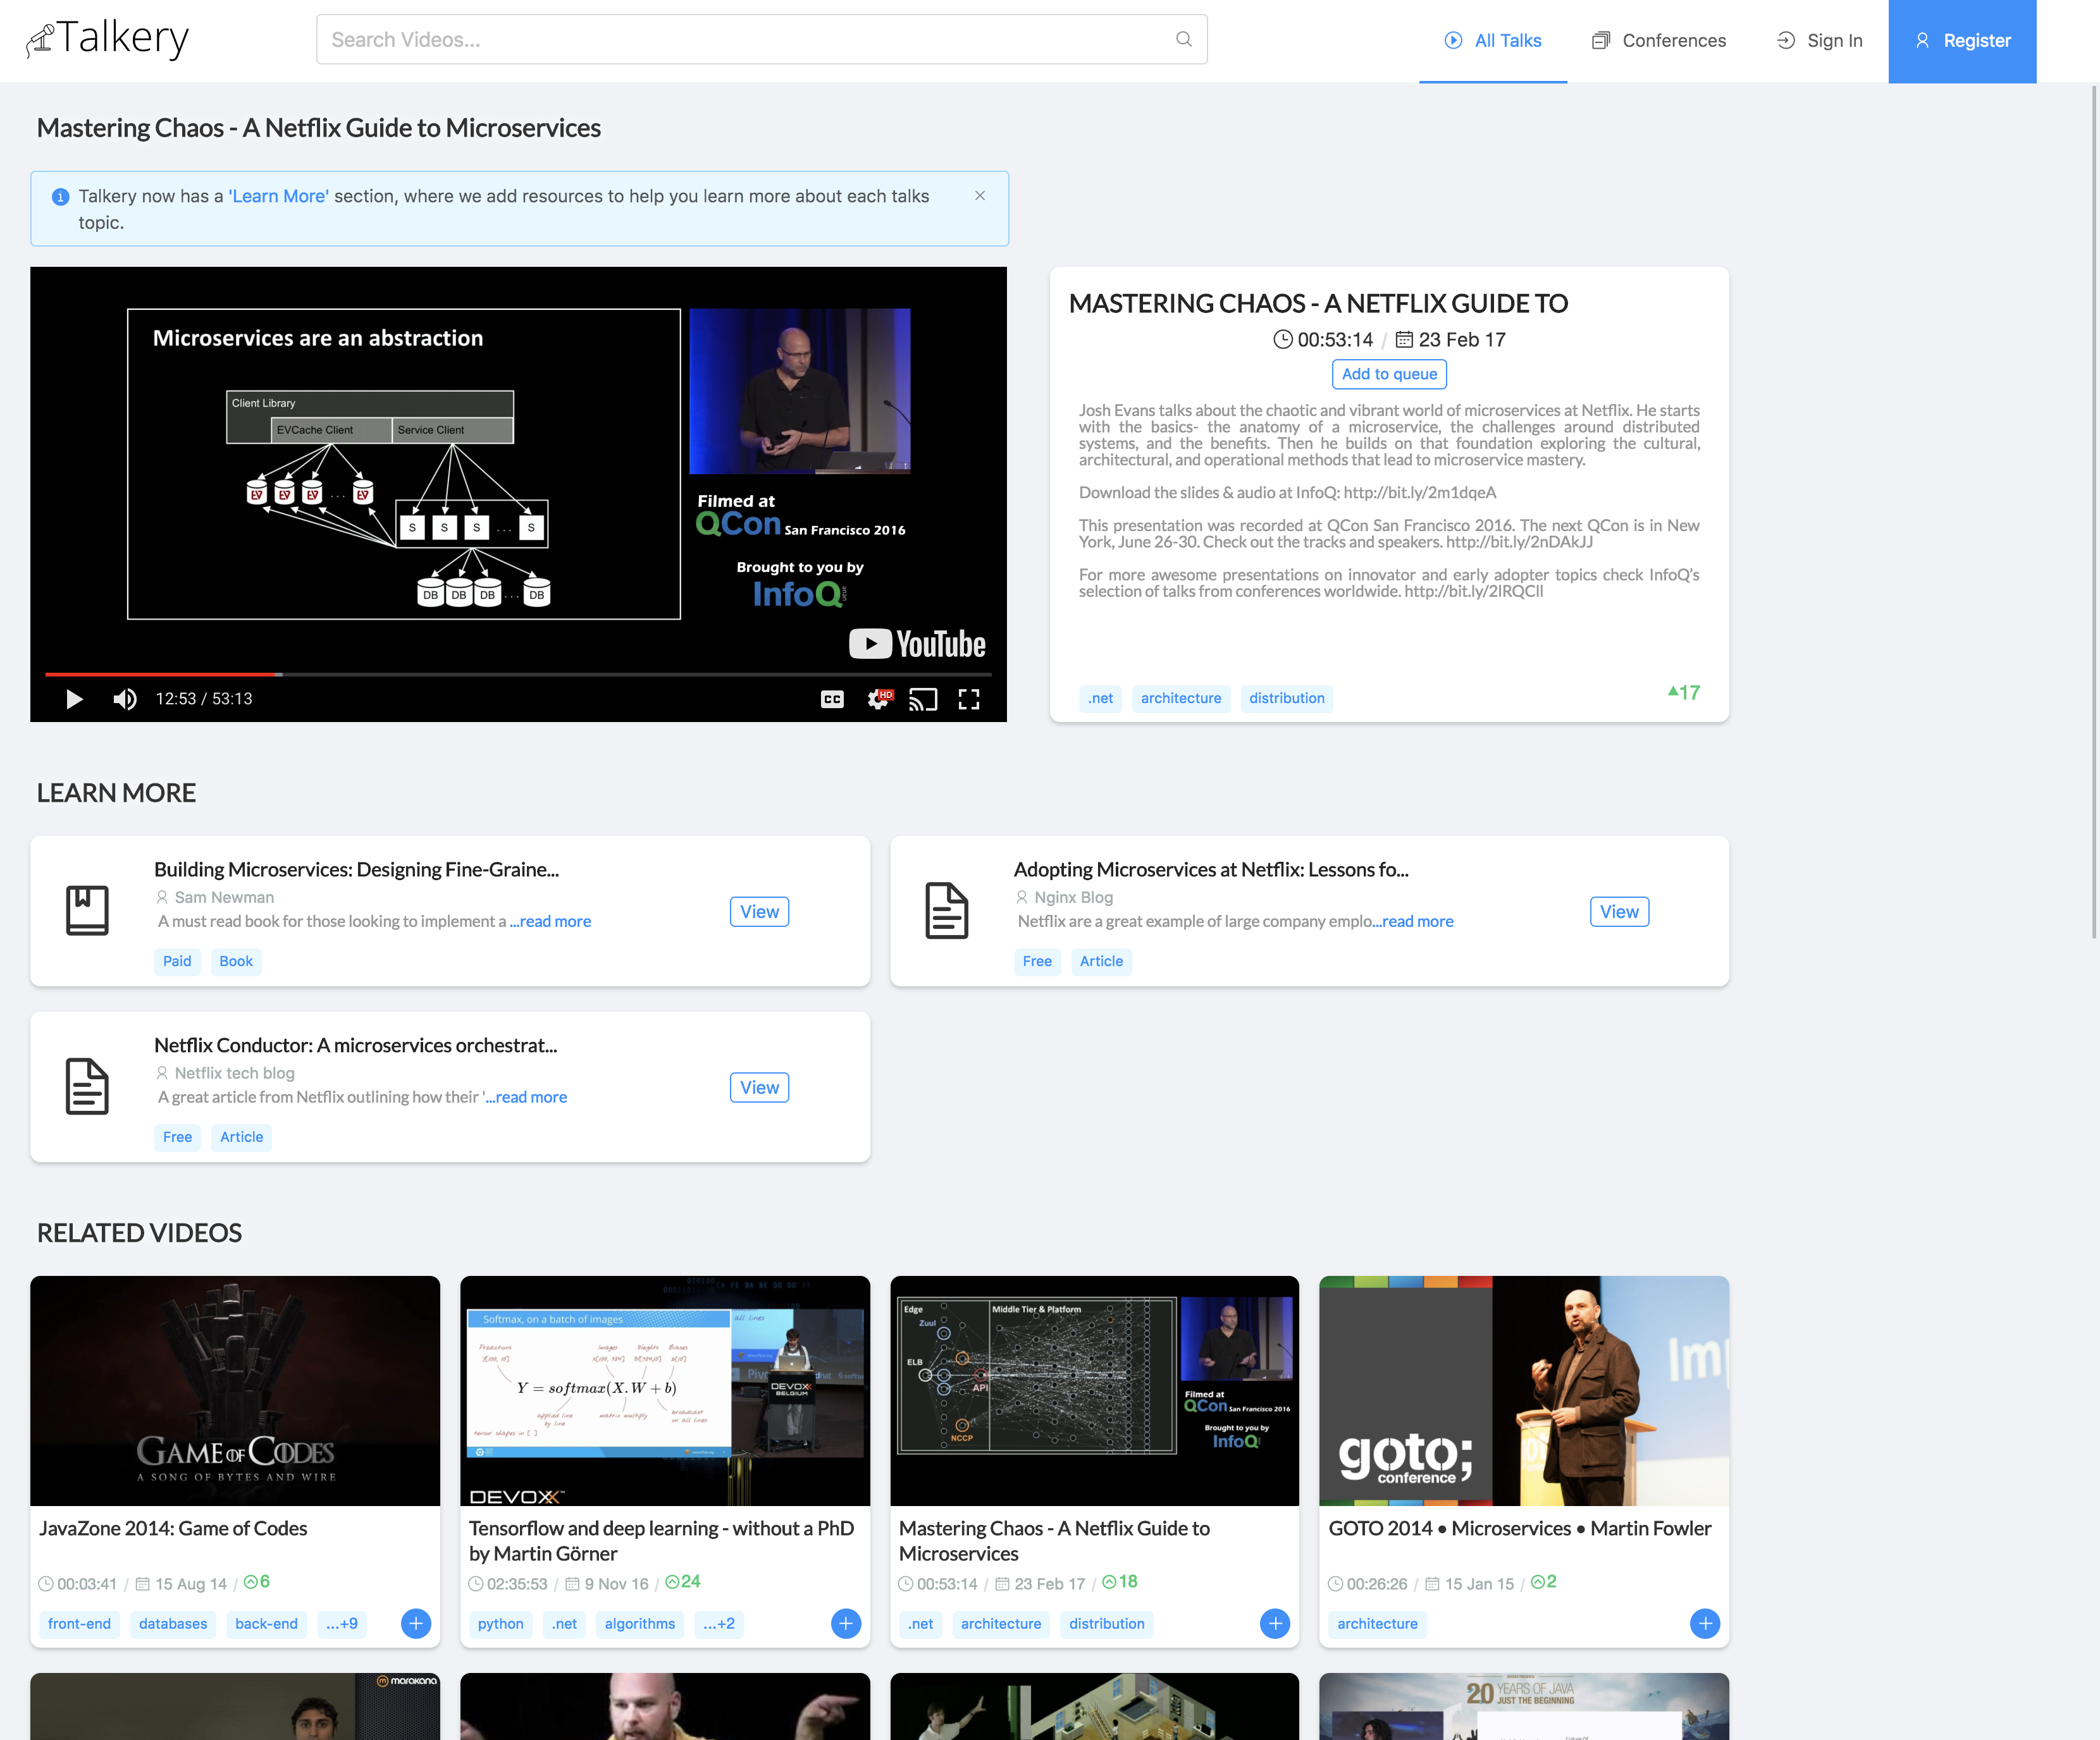Enter fullscreen mode on the video

pyautogui.click(x=968, y=699)
